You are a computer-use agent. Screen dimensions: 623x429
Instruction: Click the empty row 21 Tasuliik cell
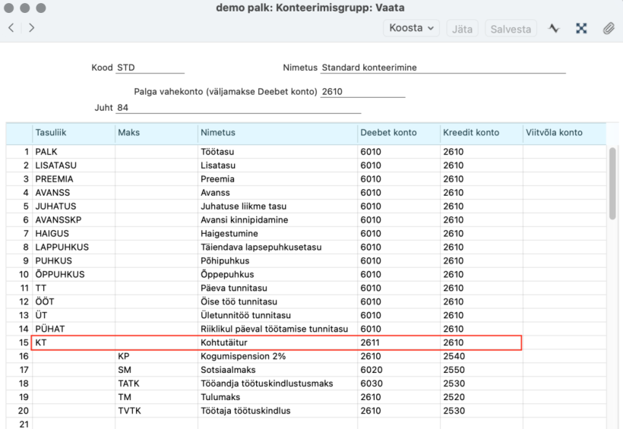click(x=74, y=424)
